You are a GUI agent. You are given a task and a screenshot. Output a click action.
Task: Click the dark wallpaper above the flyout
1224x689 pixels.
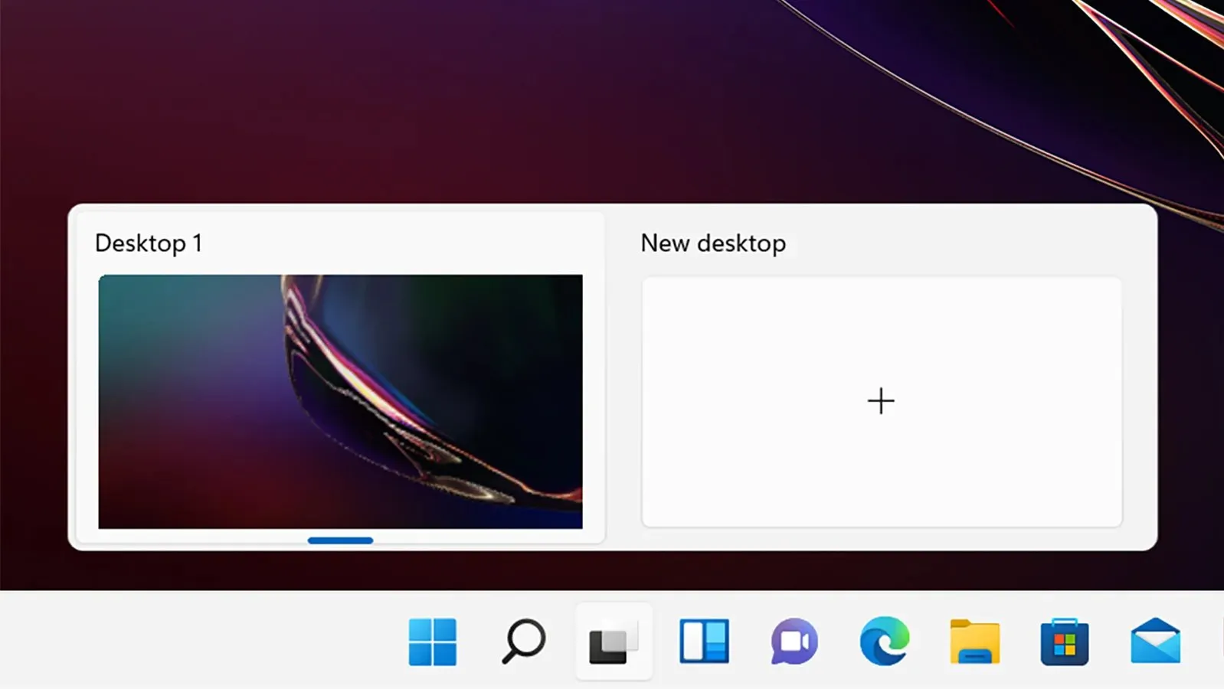(x=383, y=100)
